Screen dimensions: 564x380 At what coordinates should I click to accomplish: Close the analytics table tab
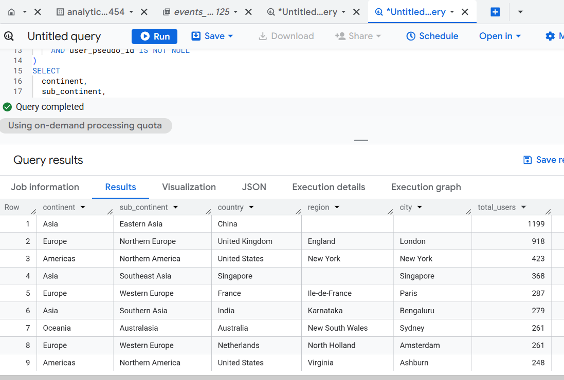(x=144, y=12)
